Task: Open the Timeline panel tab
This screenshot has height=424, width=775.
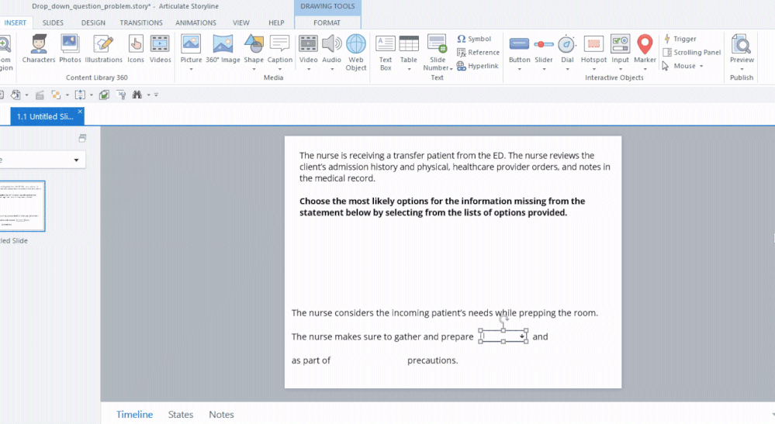Action: (x=134, y=415)
